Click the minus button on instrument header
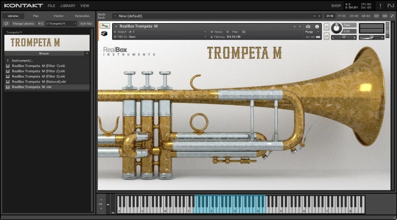397x220 pixels. tap(387, 28)
